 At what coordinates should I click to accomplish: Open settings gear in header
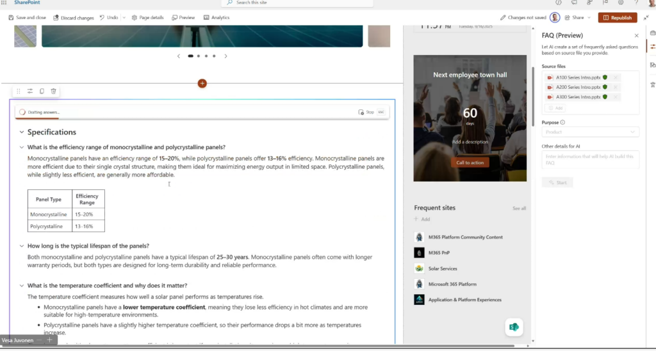[x=621, y=3]
